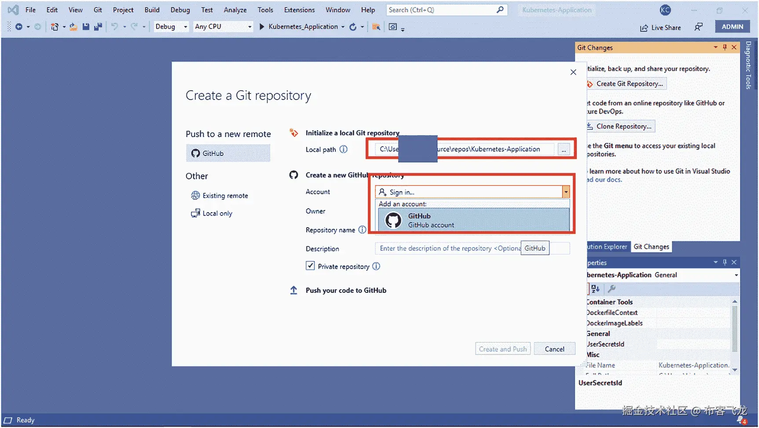Click Create Git Repository button in Git Changes

coord(626,84)
